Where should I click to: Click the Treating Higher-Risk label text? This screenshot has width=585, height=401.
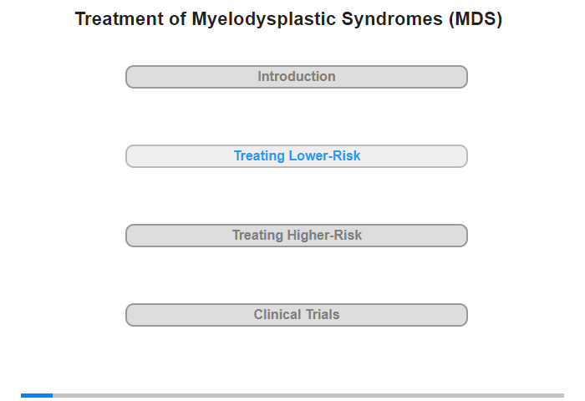point(297,236)
